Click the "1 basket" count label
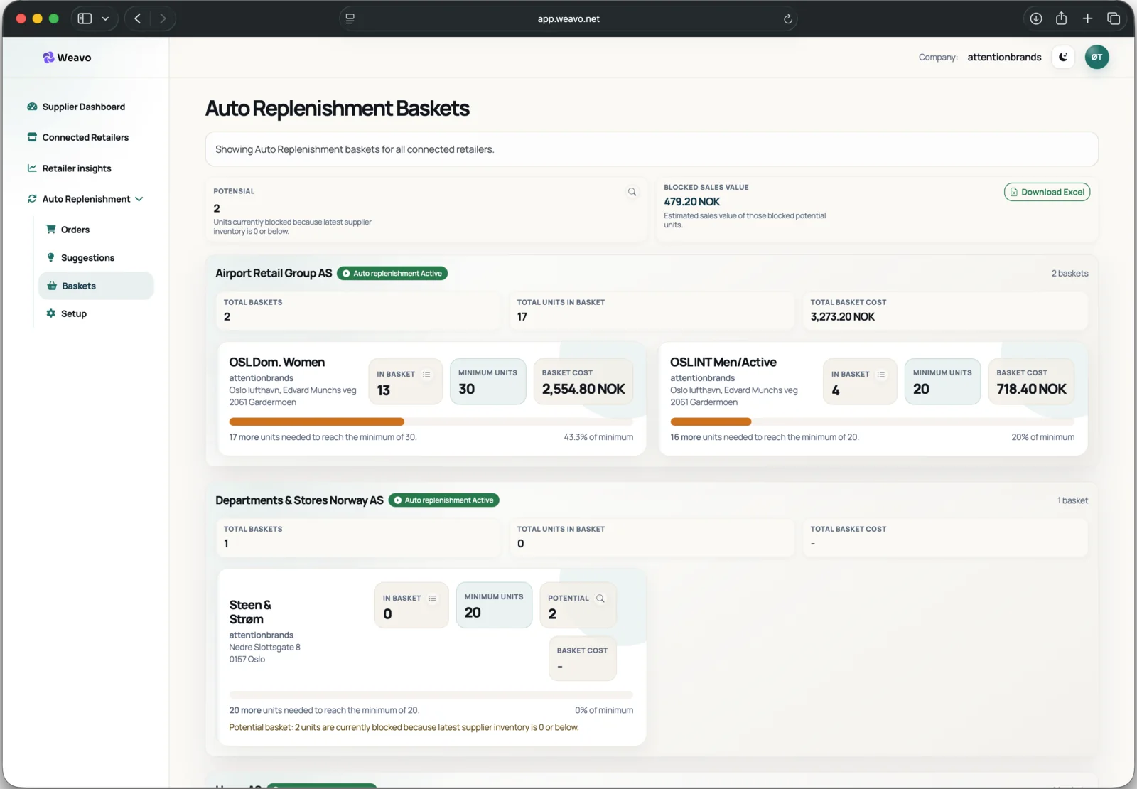The image size is (1137, 789). [1072, 500]
